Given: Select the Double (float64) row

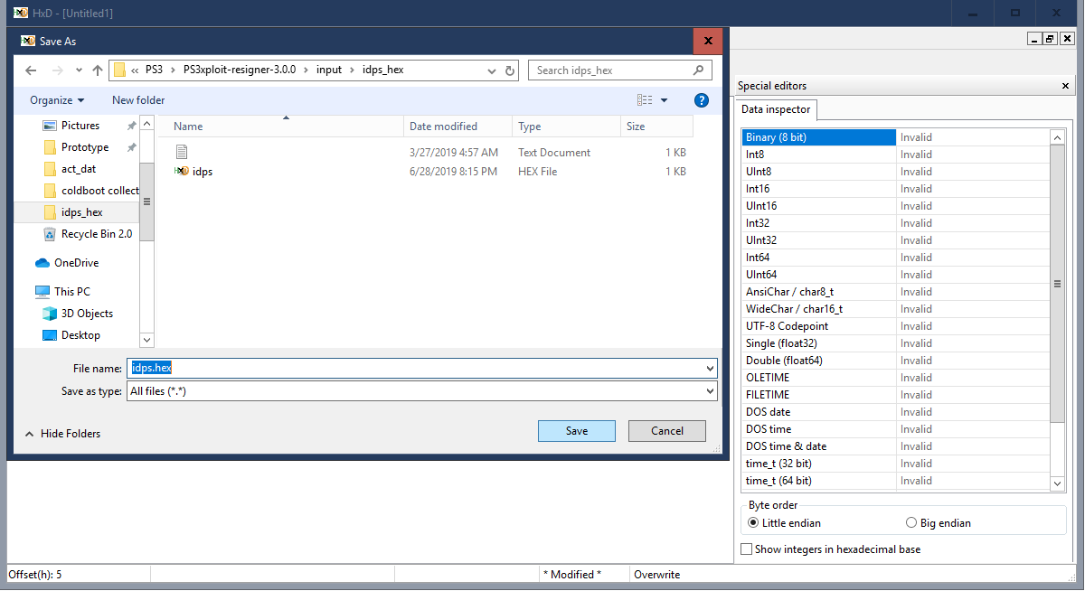Looking at the screenshot, I should [895, 361].
